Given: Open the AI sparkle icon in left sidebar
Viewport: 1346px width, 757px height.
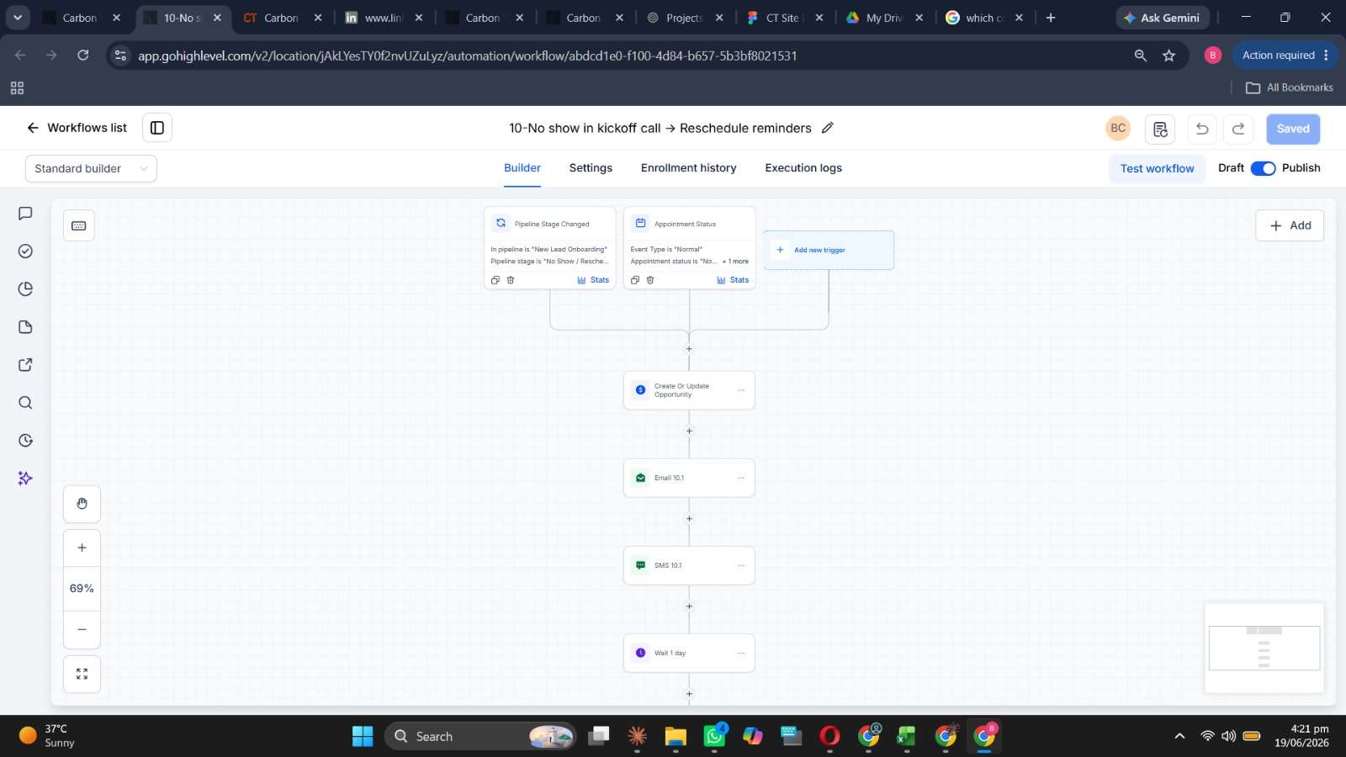Looking at the screenshot, I should click(25, 479).
